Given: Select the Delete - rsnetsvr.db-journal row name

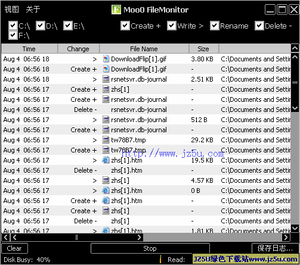Looking at the screenshot, I should 139,110.
